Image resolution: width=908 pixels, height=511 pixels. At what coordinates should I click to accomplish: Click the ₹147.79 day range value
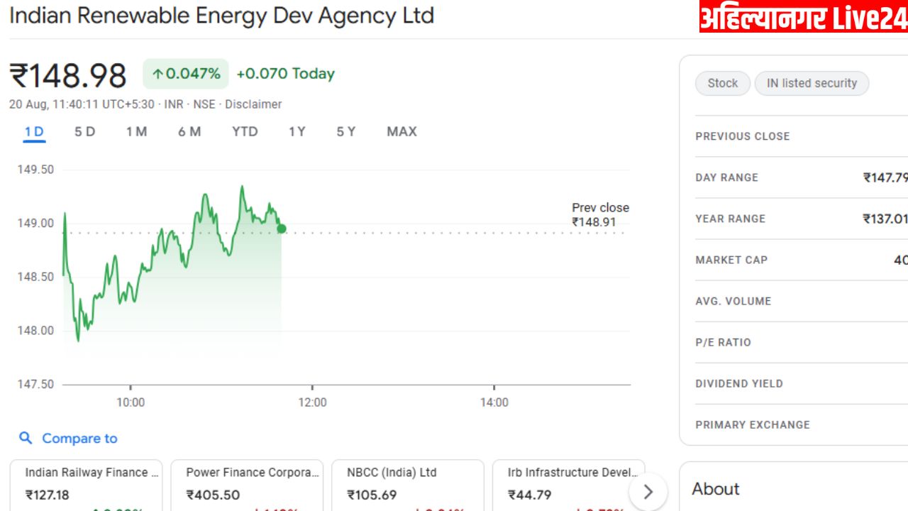[885, 177]
